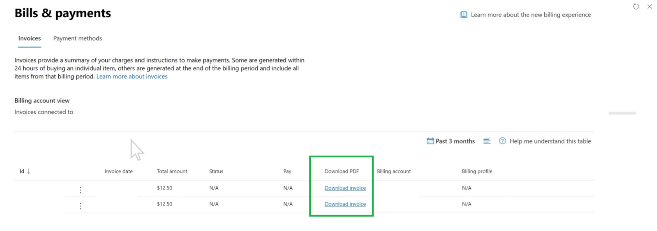Click the list density lines icon

click(x=487, y=141)
